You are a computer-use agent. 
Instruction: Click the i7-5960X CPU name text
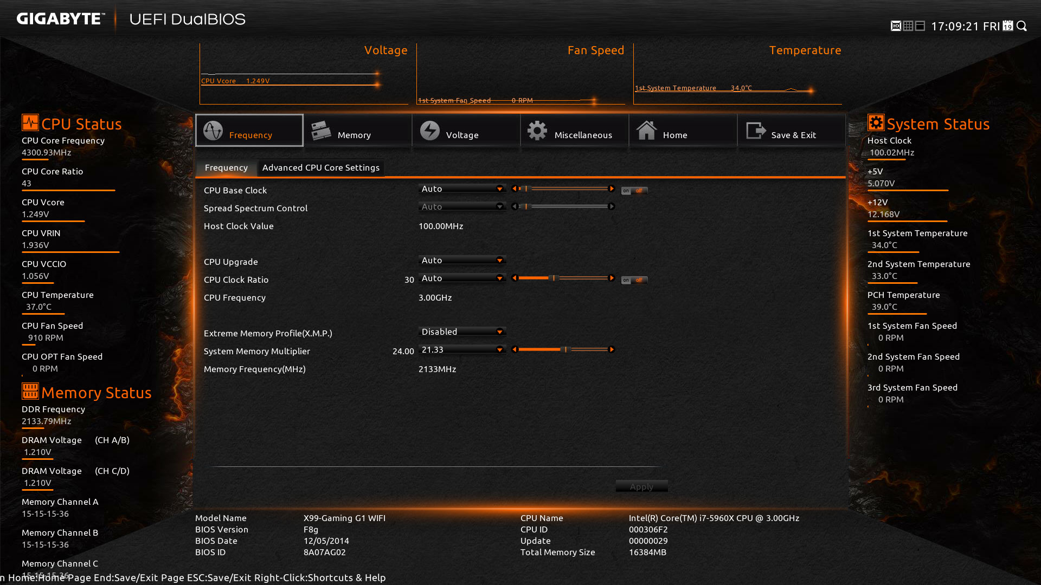714,518
